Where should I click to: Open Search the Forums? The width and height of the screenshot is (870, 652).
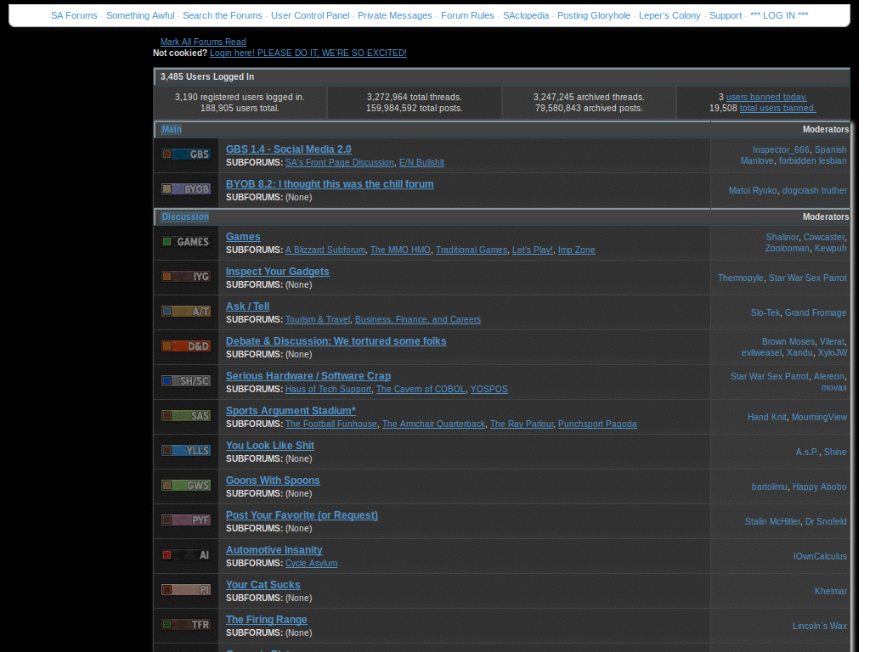tap(223, 15)
